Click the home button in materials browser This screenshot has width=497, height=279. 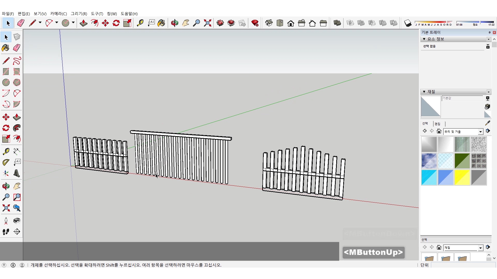pyautogui.click(x=439, y=131)
